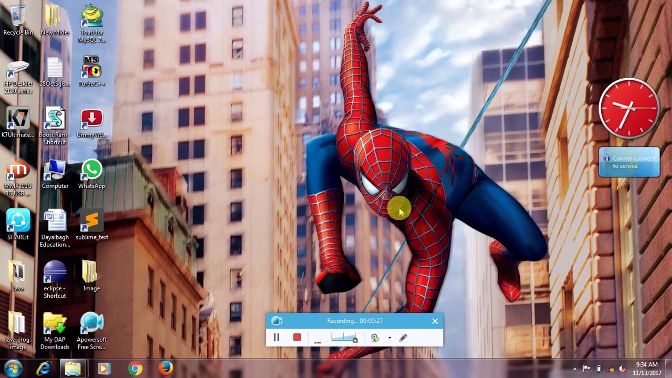Select the Computer desktop icon
The width and height of the screenshot is (672, 378).
55,174
